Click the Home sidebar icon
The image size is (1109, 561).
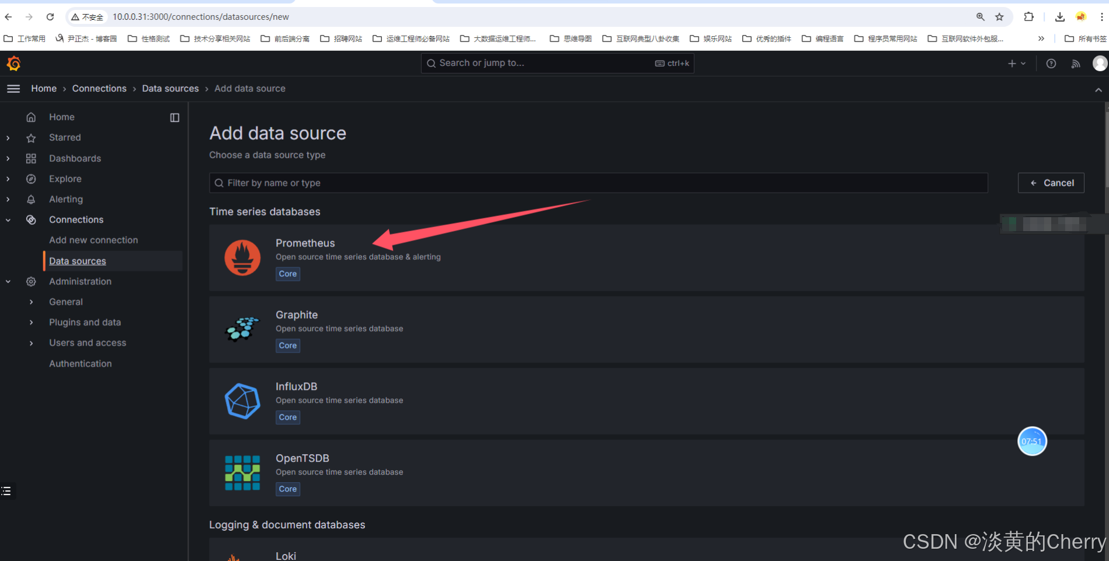coord(31,117)
